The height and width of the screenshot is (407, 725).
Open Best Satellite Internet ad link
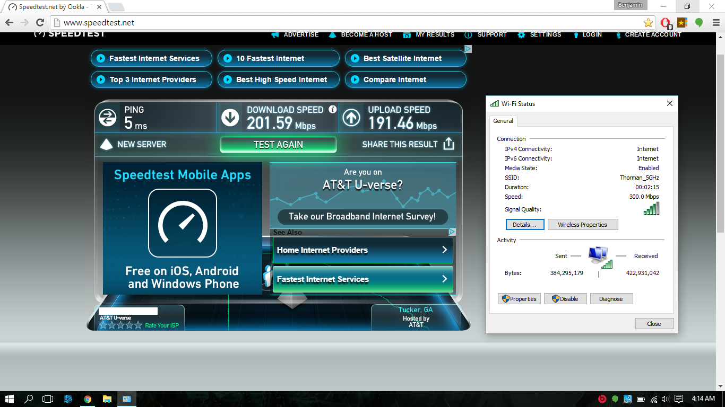pyautogui.click(x=405, y=58)
